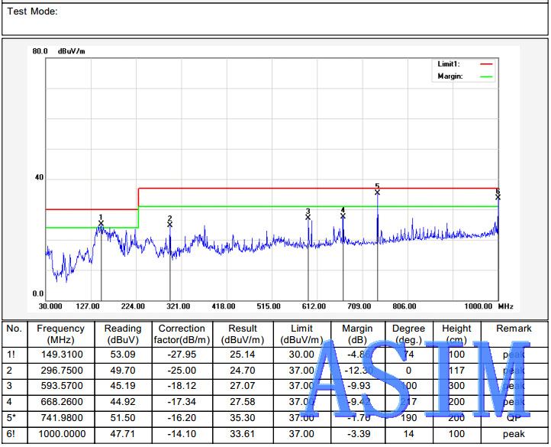Click the 806.00 frequency axis label

[x=404, y=306]
